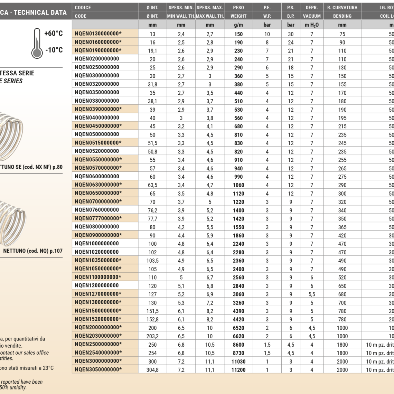The height and width of the screenshot is (394, 394).
Task: Select highlighted code NQEN3050000000*
Action: click(98, 369)
